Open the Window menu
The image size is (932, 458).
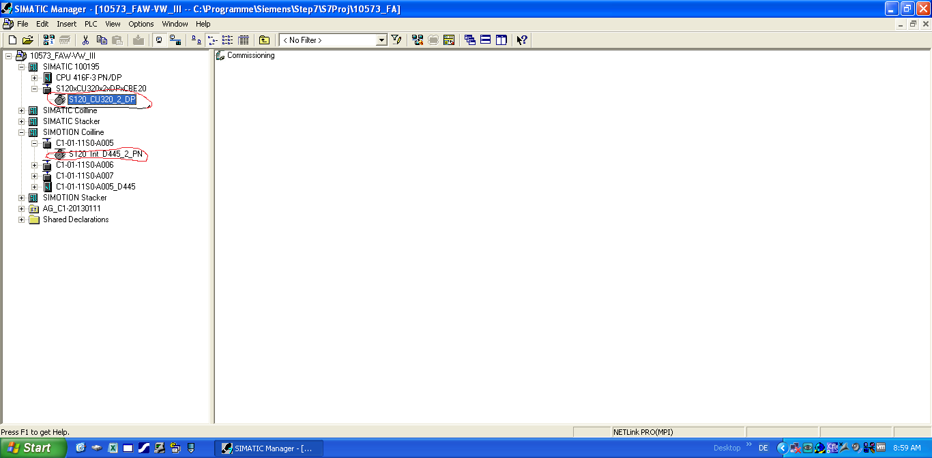click(x=175, y=24)
